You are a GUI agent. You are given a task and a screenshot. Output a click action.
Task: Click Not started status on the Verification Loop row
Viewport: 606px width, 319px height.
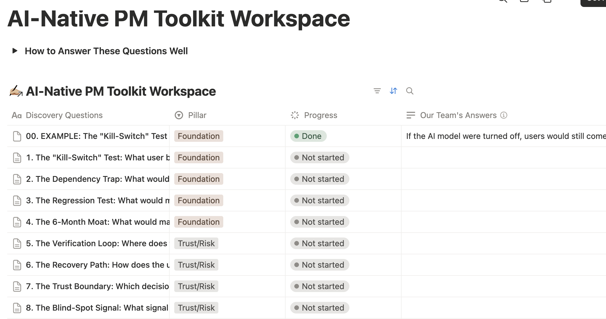tap(319, 243)
